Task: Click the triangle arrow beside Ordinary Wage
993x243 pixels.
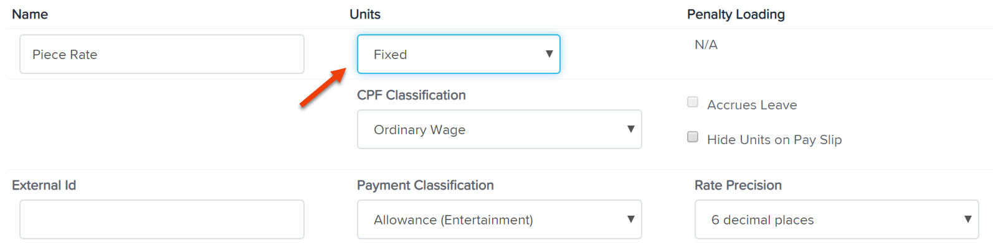Action: click(630, 129)
